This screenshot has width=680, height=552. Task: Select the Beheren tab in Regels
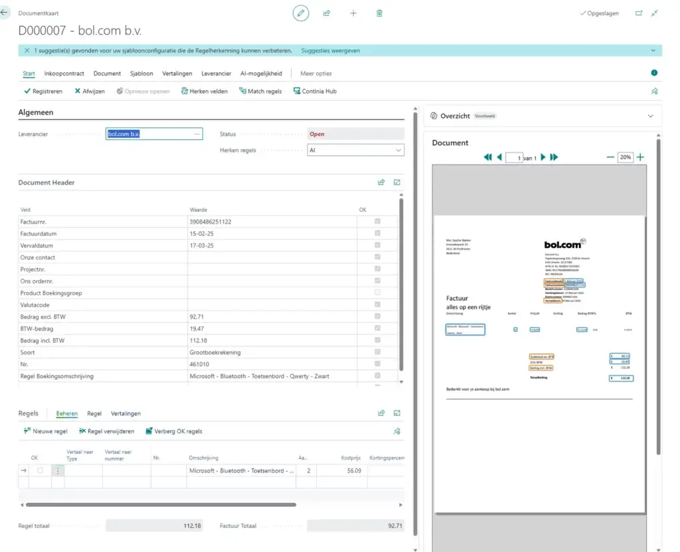pyautogui.click(x=67, y=413)
